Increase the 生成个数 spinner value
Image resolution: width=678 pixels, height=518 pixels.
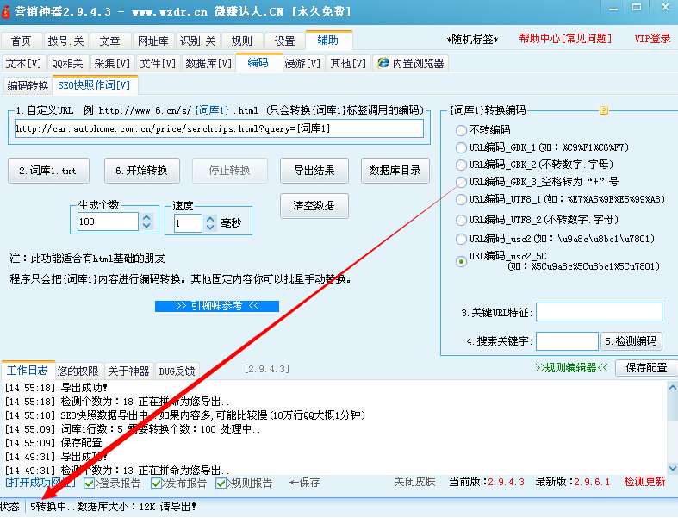pyautogui.click(x=145, y=217)
